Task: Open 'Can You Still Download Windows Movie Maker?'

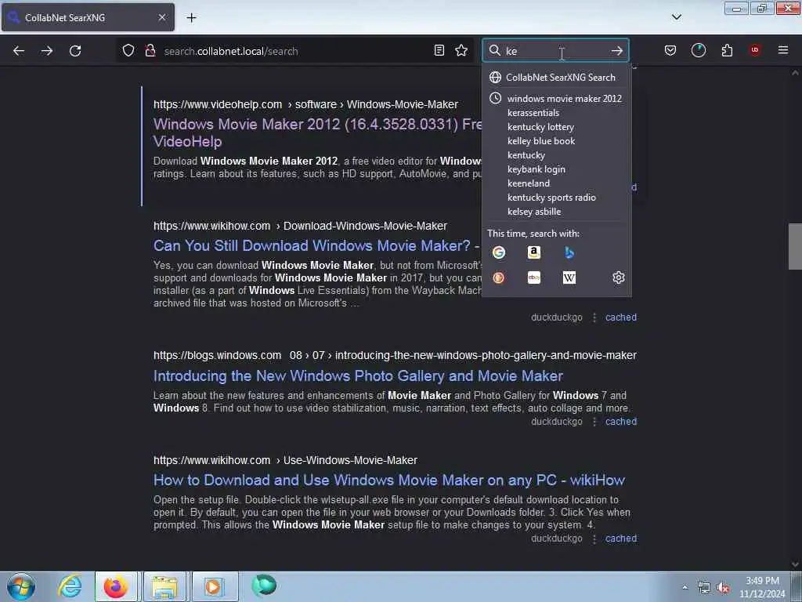Action: click(x=316, y=245)
